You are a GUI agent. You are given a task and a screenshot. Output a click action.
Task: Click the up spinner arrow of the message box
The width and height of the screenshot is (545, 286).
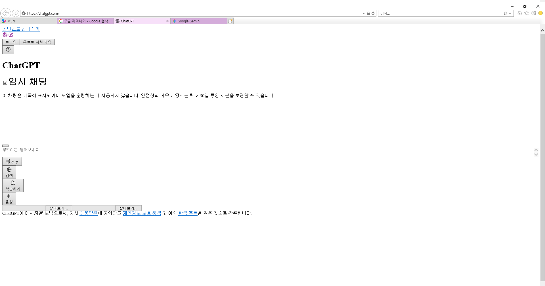(x=536, y=150)
